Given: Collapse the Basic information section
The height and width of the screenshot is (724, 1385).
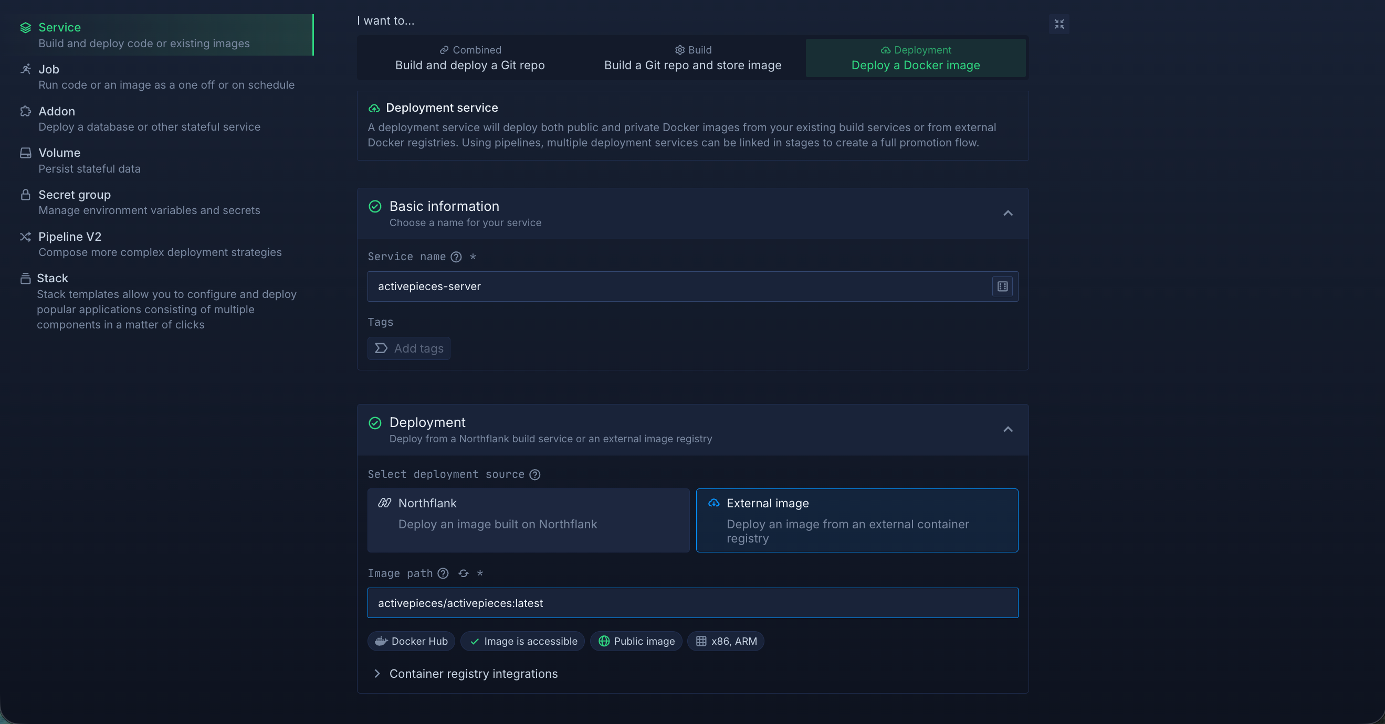Looking at the screenshot, I should [x=1008, y=213].
